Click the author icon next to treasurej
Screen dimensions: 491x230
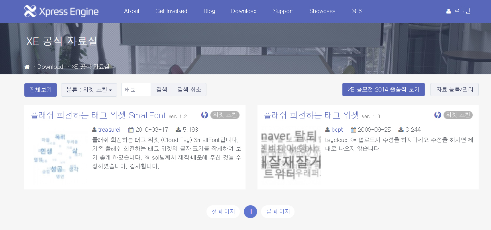pyautogui.click(x=94, y=130)
